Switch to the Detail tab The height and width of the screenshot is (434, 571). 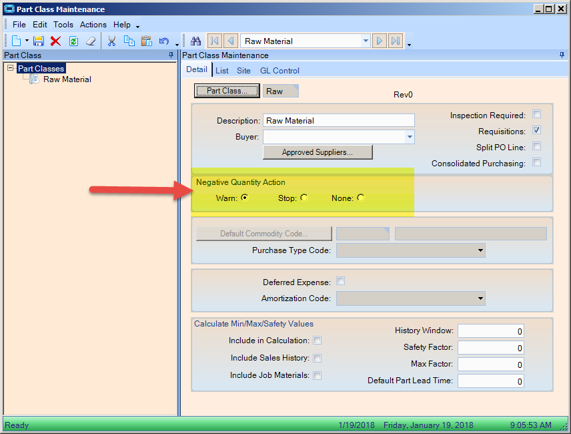click(197, 69)
